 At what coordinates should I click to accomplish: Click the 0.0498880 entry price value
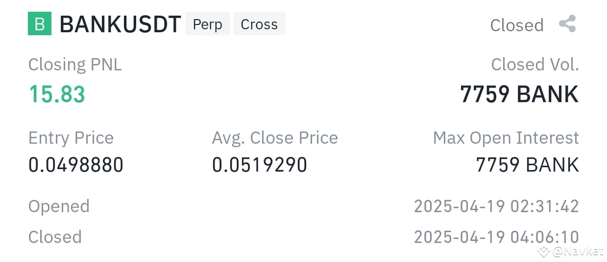tap(76, 165)
